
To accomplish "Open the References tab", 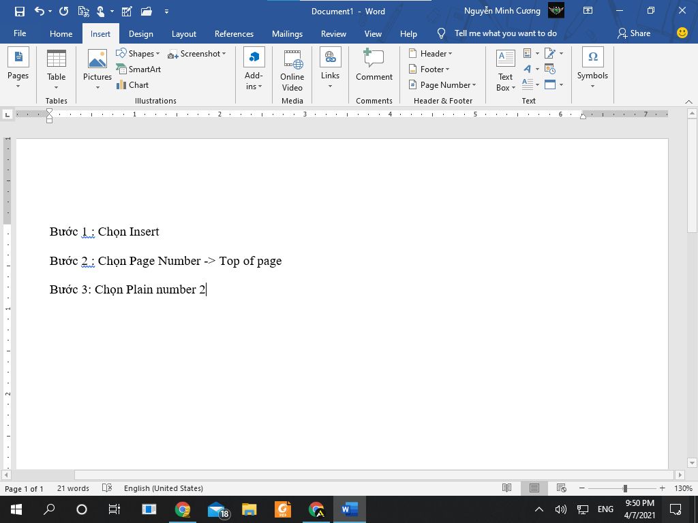I will [234, 33].
